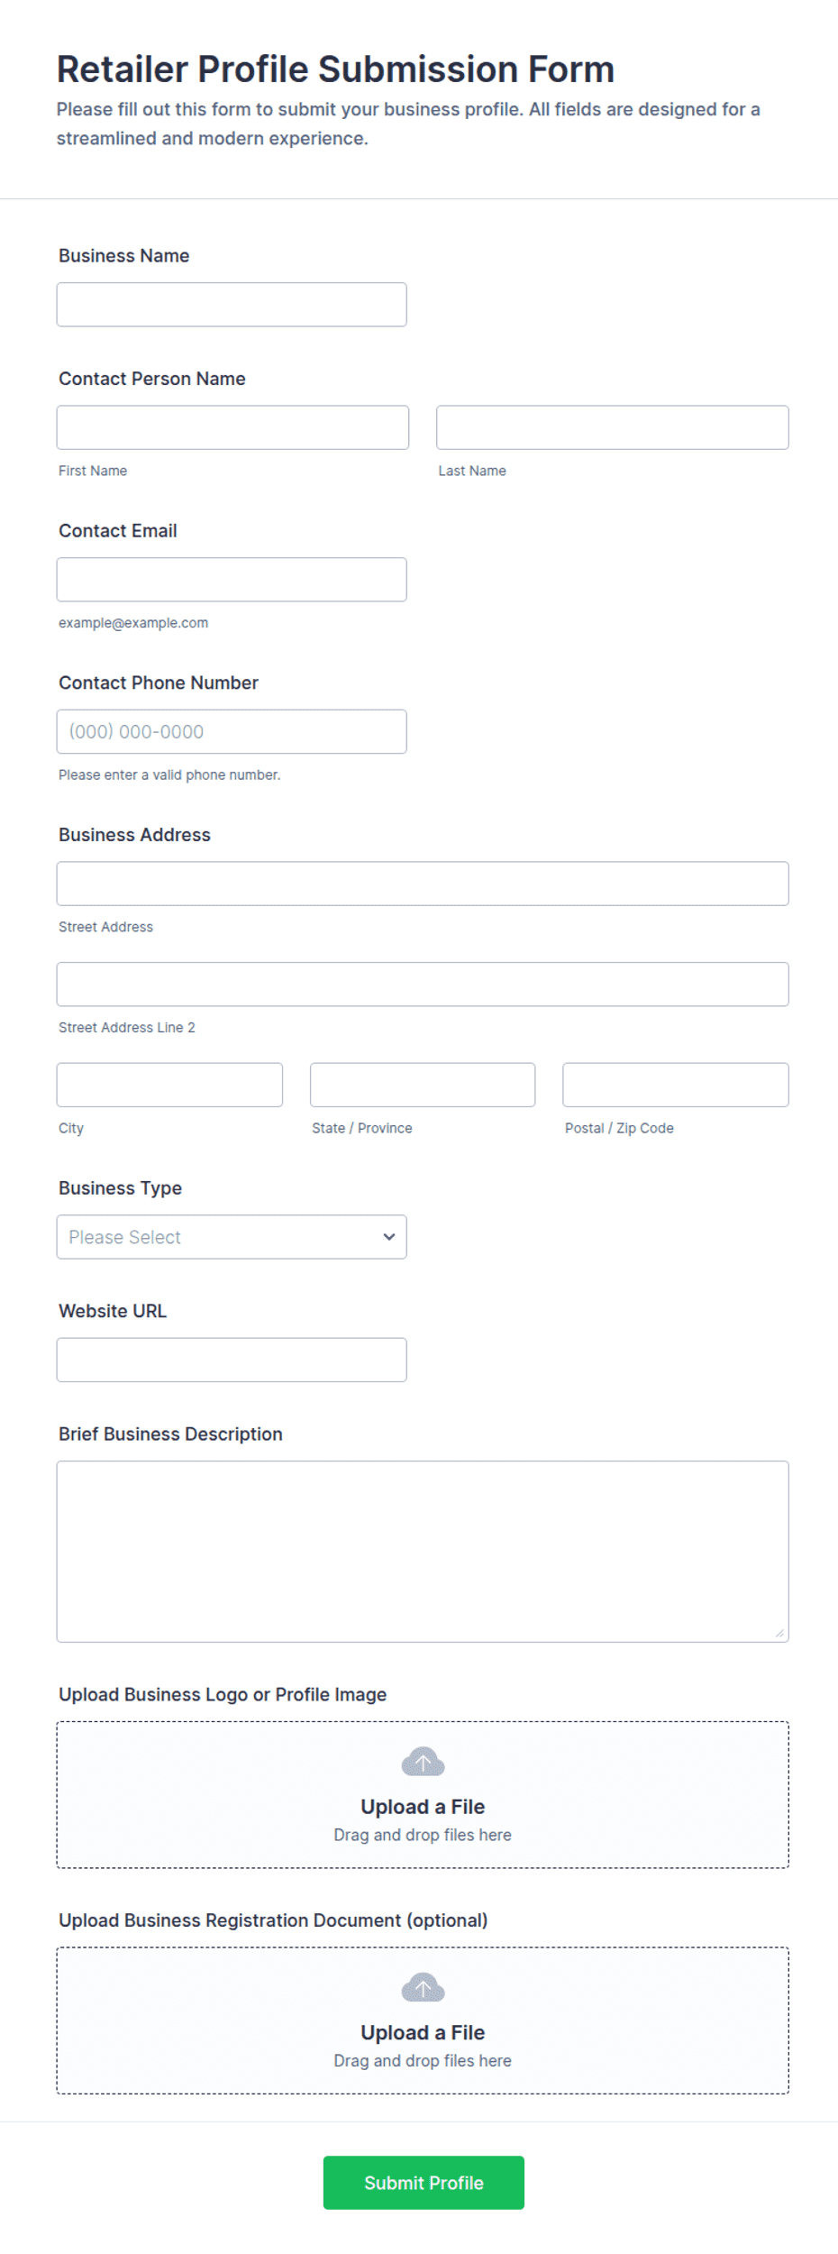The image size is (838, 2254).
Task: Click Upload a File for registration document
Action: [423, 2031]
